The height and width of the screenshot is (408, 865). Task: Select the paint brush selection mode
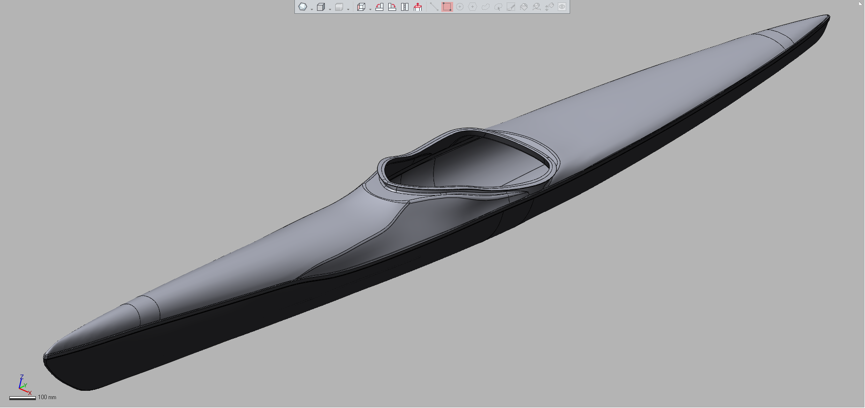[x=511, y=7]
